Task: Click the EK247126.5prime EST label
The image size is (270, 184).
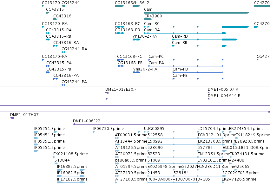Action: [239, 179]
